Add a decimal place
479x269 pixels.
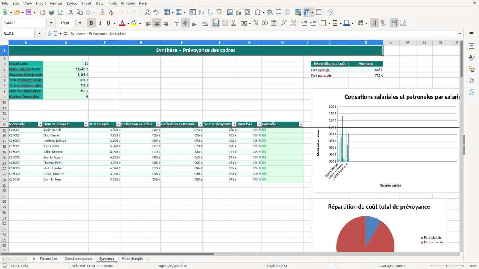tap(284, 23)
